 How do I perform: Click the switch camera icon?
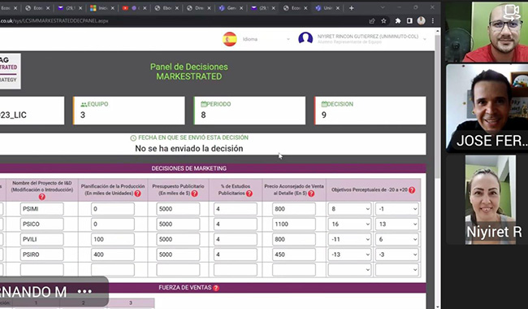click(x=512, y=12)
